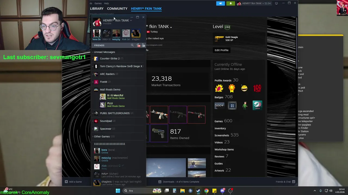This screenshot has width=348, height=195.
Task: Click the green character badge icon
Action: point(245,105)
